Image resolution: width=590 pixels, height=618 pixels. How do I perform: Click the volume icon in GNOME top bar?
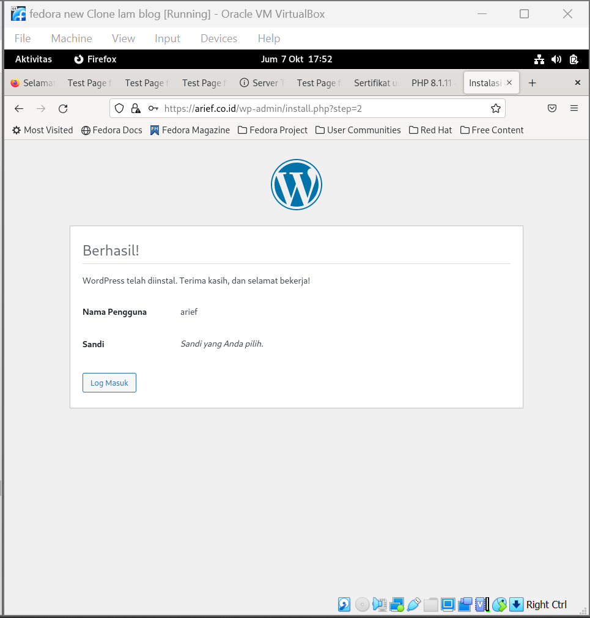click(x=556, y=59)
